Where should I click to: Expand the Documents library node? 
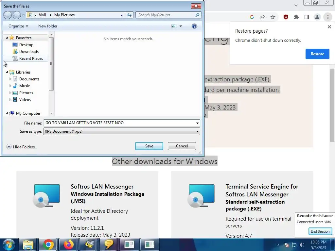pos(10,79)
